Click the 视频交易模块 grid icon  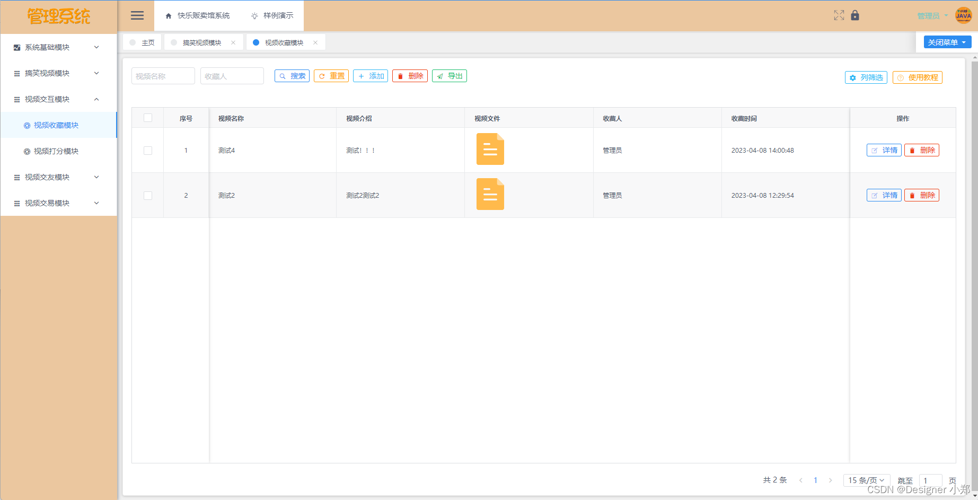tap(17, 203)
